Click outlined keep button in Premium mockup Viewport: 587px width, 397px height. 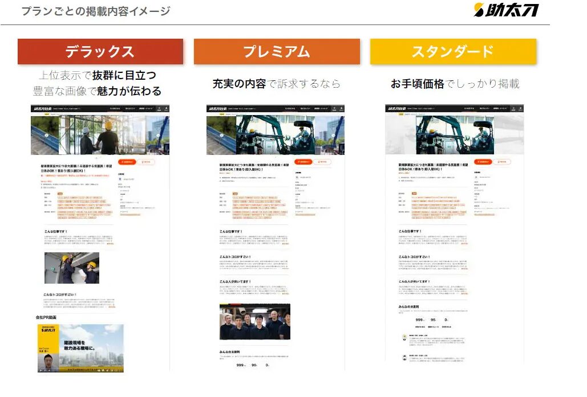coord(322,162)
